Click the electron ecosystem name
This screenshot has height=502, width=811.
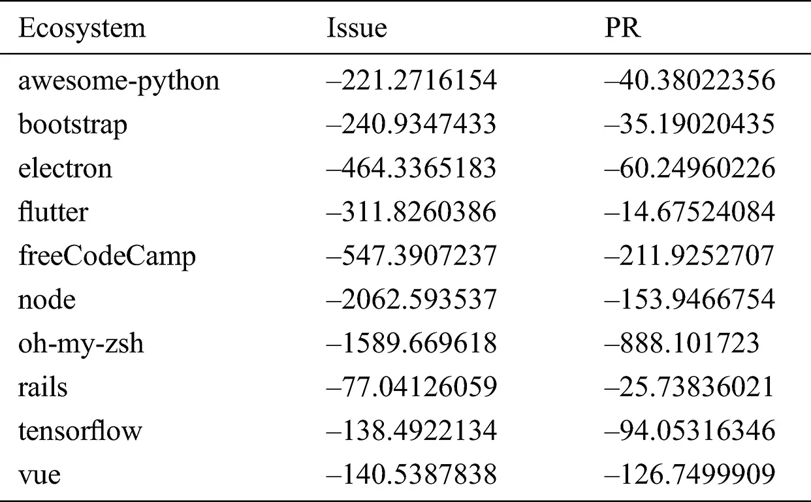coord(65,168)
